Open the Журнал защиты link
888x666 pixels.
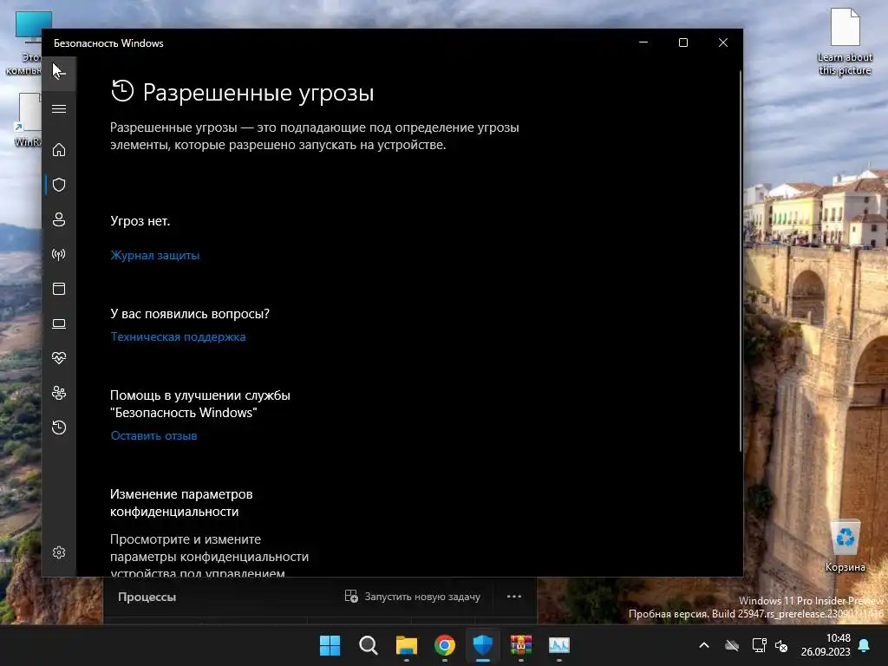(154, 256)
